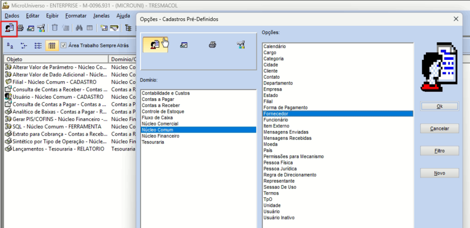Select Núcleo Financeiro domain
The width and height of the screenshot is (470, 228).
point(199,136)
